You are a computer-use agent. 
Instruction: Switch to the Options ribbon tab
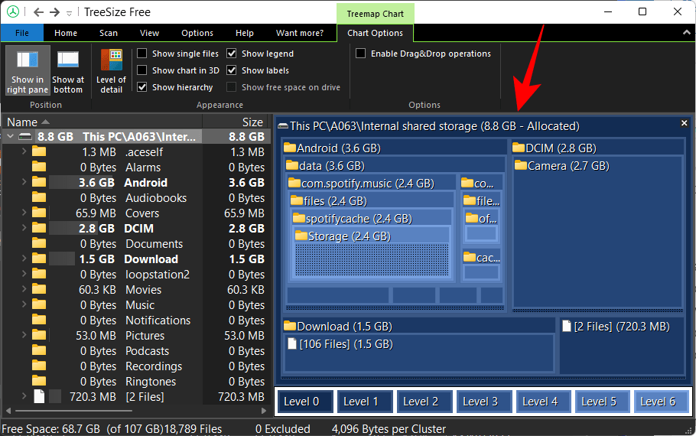tap(197, 33)
